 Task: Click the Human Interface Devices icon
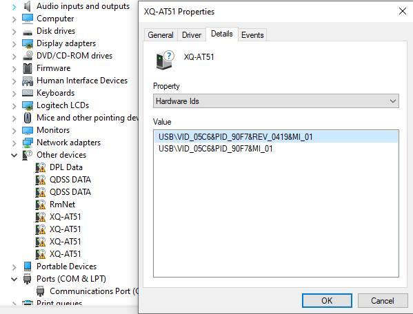28,81
